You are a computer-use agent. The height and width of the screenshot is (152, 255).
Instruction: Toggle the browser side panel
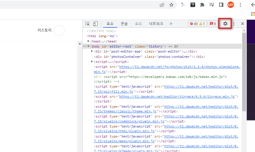(x=221, y=5)
